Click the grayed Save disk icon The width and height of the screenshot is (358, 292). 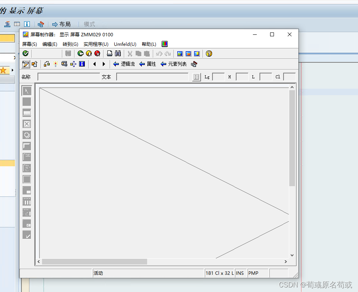tap(68, 54)
